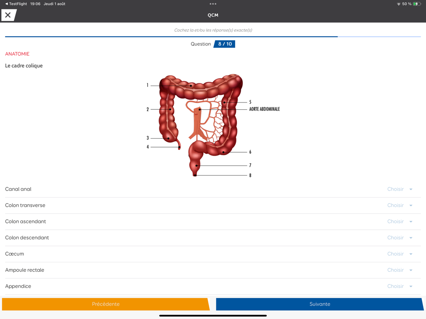Open the Choisir dropdown for Colon transverse

click(400, 205)
